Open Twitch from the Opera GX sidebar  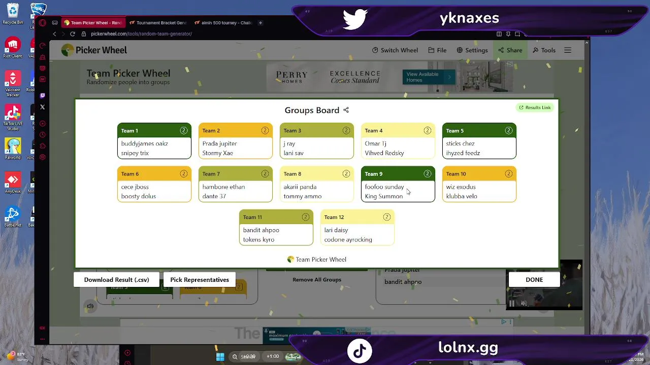(x=43, y=95)
